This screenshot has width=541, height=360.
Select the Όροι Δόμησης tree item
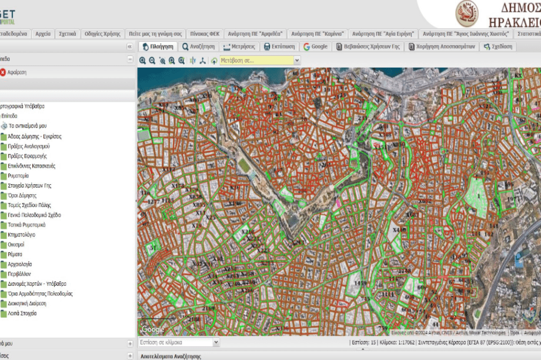(x=22, y=195)
